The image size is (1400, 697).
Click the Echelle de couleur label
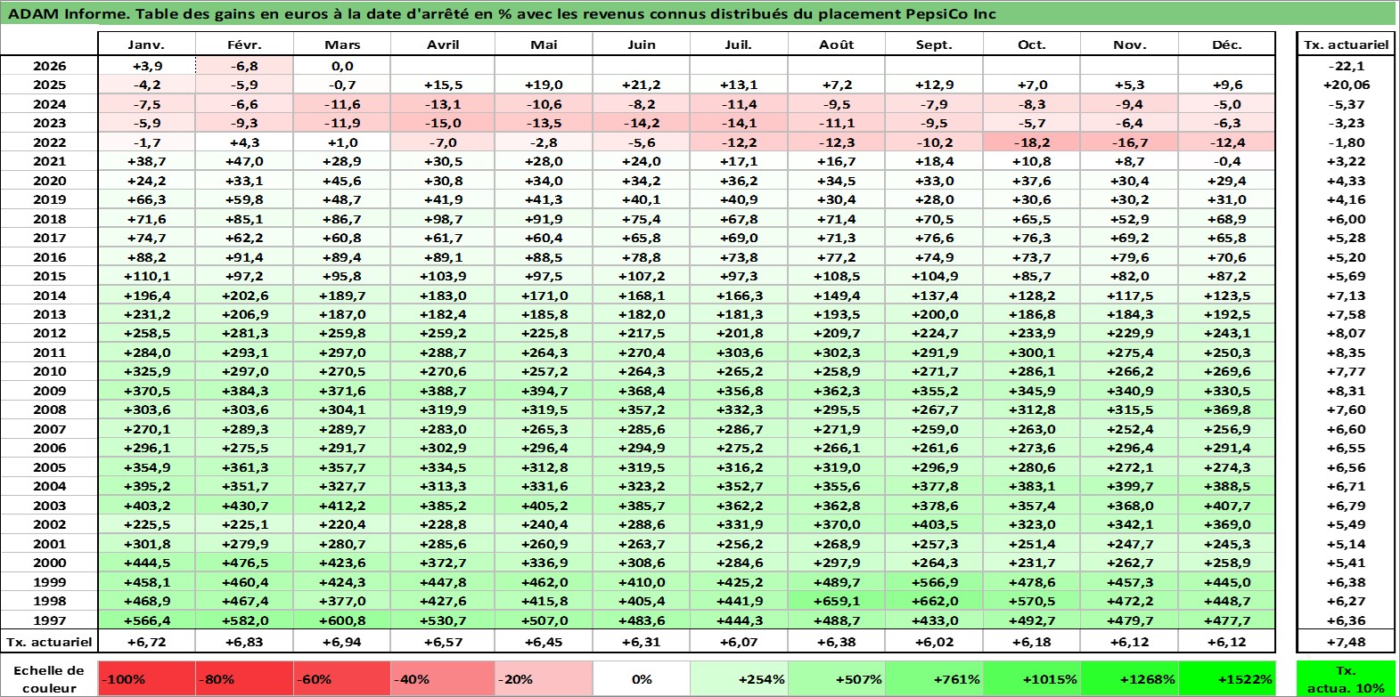(49, 678)
